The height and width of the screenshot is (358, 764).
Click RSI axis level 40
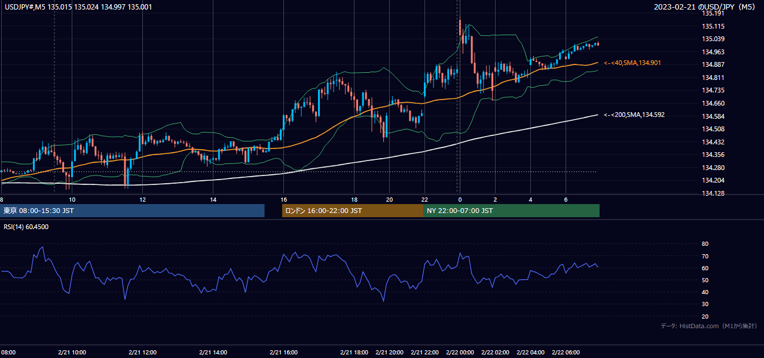705,292
